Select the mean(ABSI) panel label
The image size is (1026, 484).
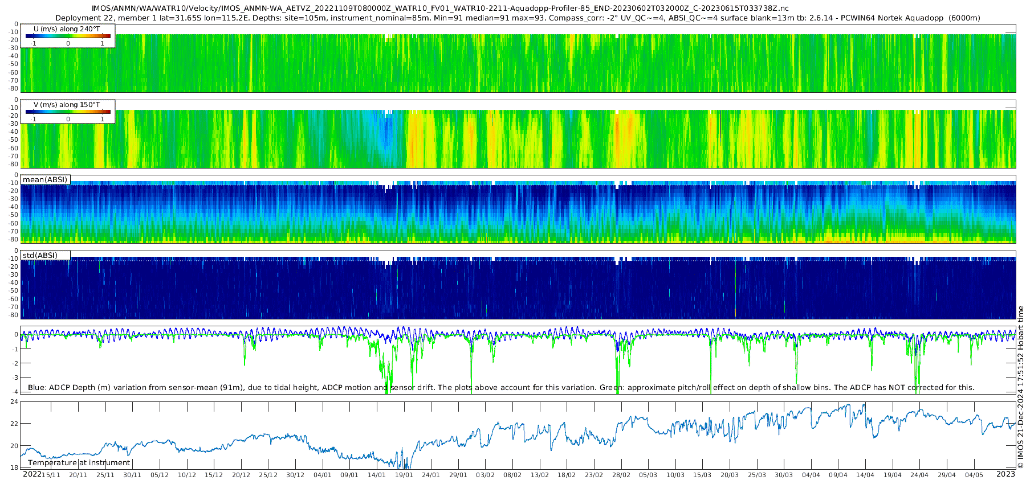pyautogui.click(x=45, y=180)
